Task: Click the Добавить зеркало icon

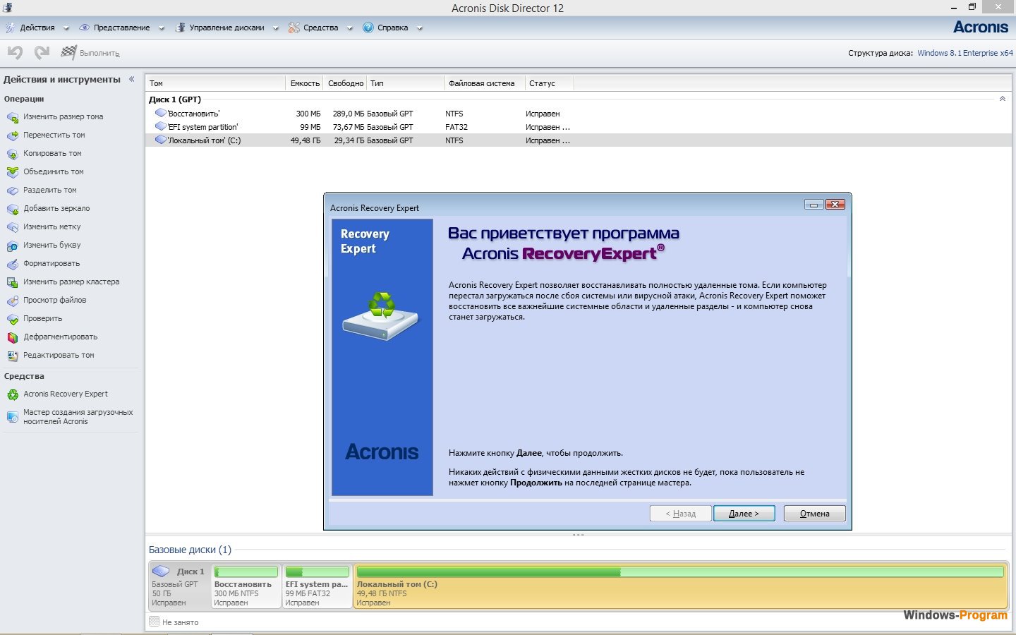Action: 13,209
